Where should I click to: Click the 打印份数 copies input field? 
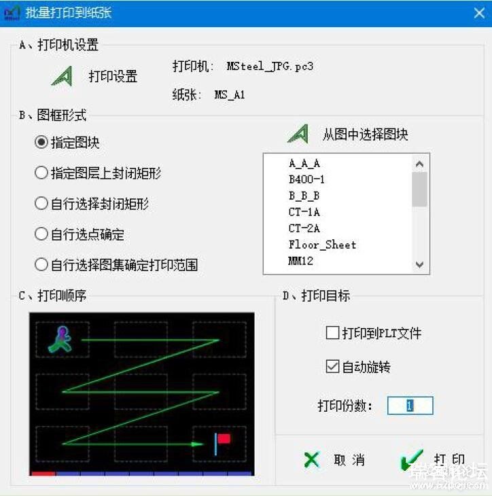pyautogui.click(x=410, y=406)
